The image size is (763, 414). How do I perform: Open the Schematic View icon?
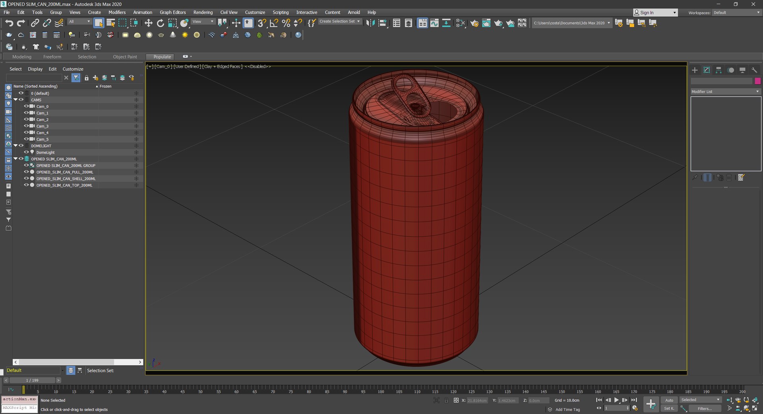(x=446, y=23)
